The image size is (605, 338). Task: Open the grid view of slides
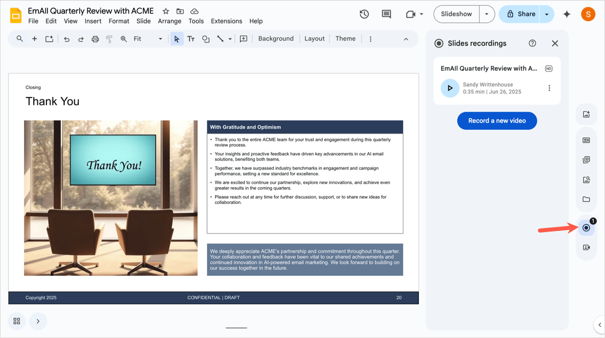point(17,321)
